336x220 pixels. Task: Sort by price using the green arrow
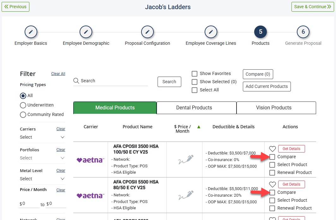[199, 127]
